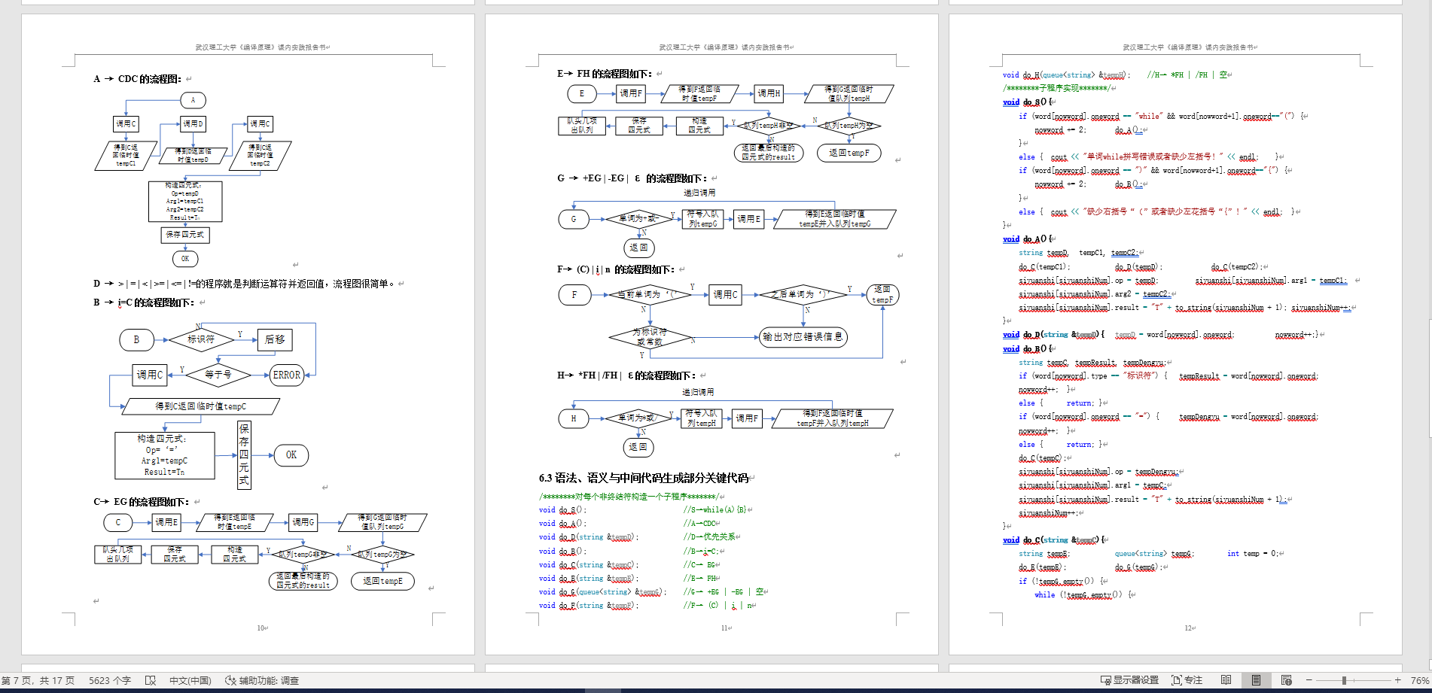Click the 保存四元式 vertical box in flowchart B
Screen dimensions: 1432x693
click(x=244, y=454)
